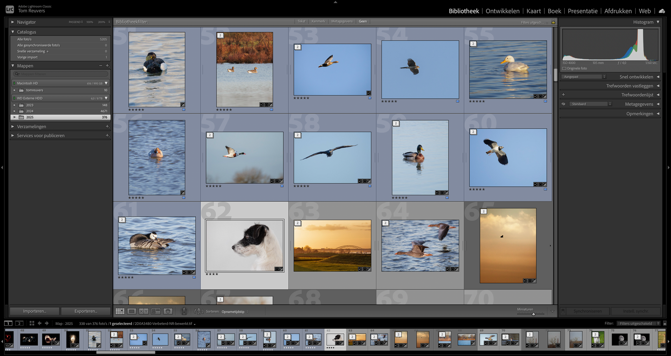The image size is (671, 356).
Task: Toggle the Originele foto checkbox
Action: tap(564, 68)
